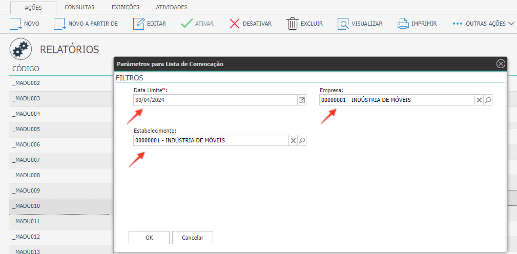The width and height of the screenshot is (517, 254).
Task: Go to the Atividades tab
Action: pos(172,7)
